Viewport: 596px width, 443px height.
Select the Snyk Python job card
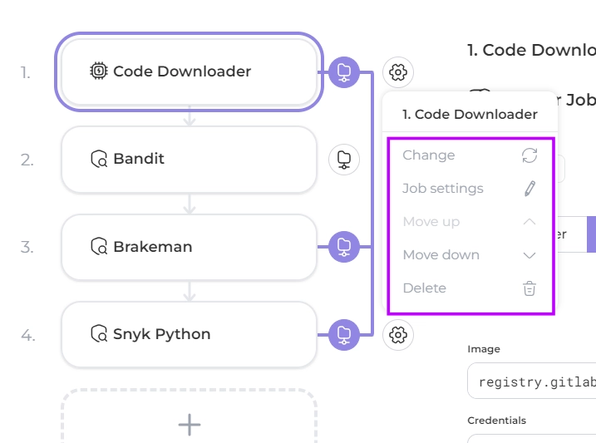[189, 334]
